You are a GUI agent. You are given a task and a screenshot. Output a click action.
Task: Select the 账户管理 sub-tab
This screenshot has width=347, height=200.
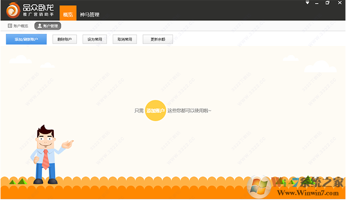(x=48, y=26)
